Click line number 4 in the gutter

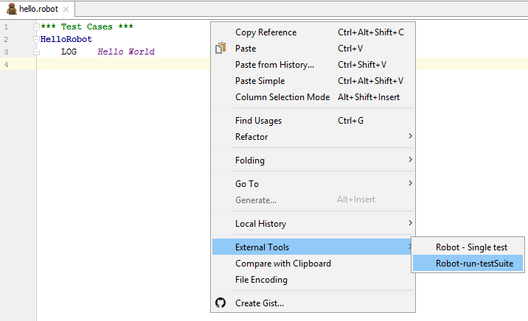tap(6, 64)
